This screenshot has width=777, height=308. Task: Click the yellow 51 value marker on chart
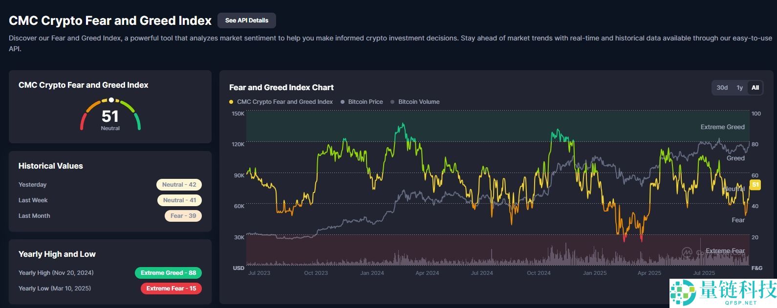[755, 185]
